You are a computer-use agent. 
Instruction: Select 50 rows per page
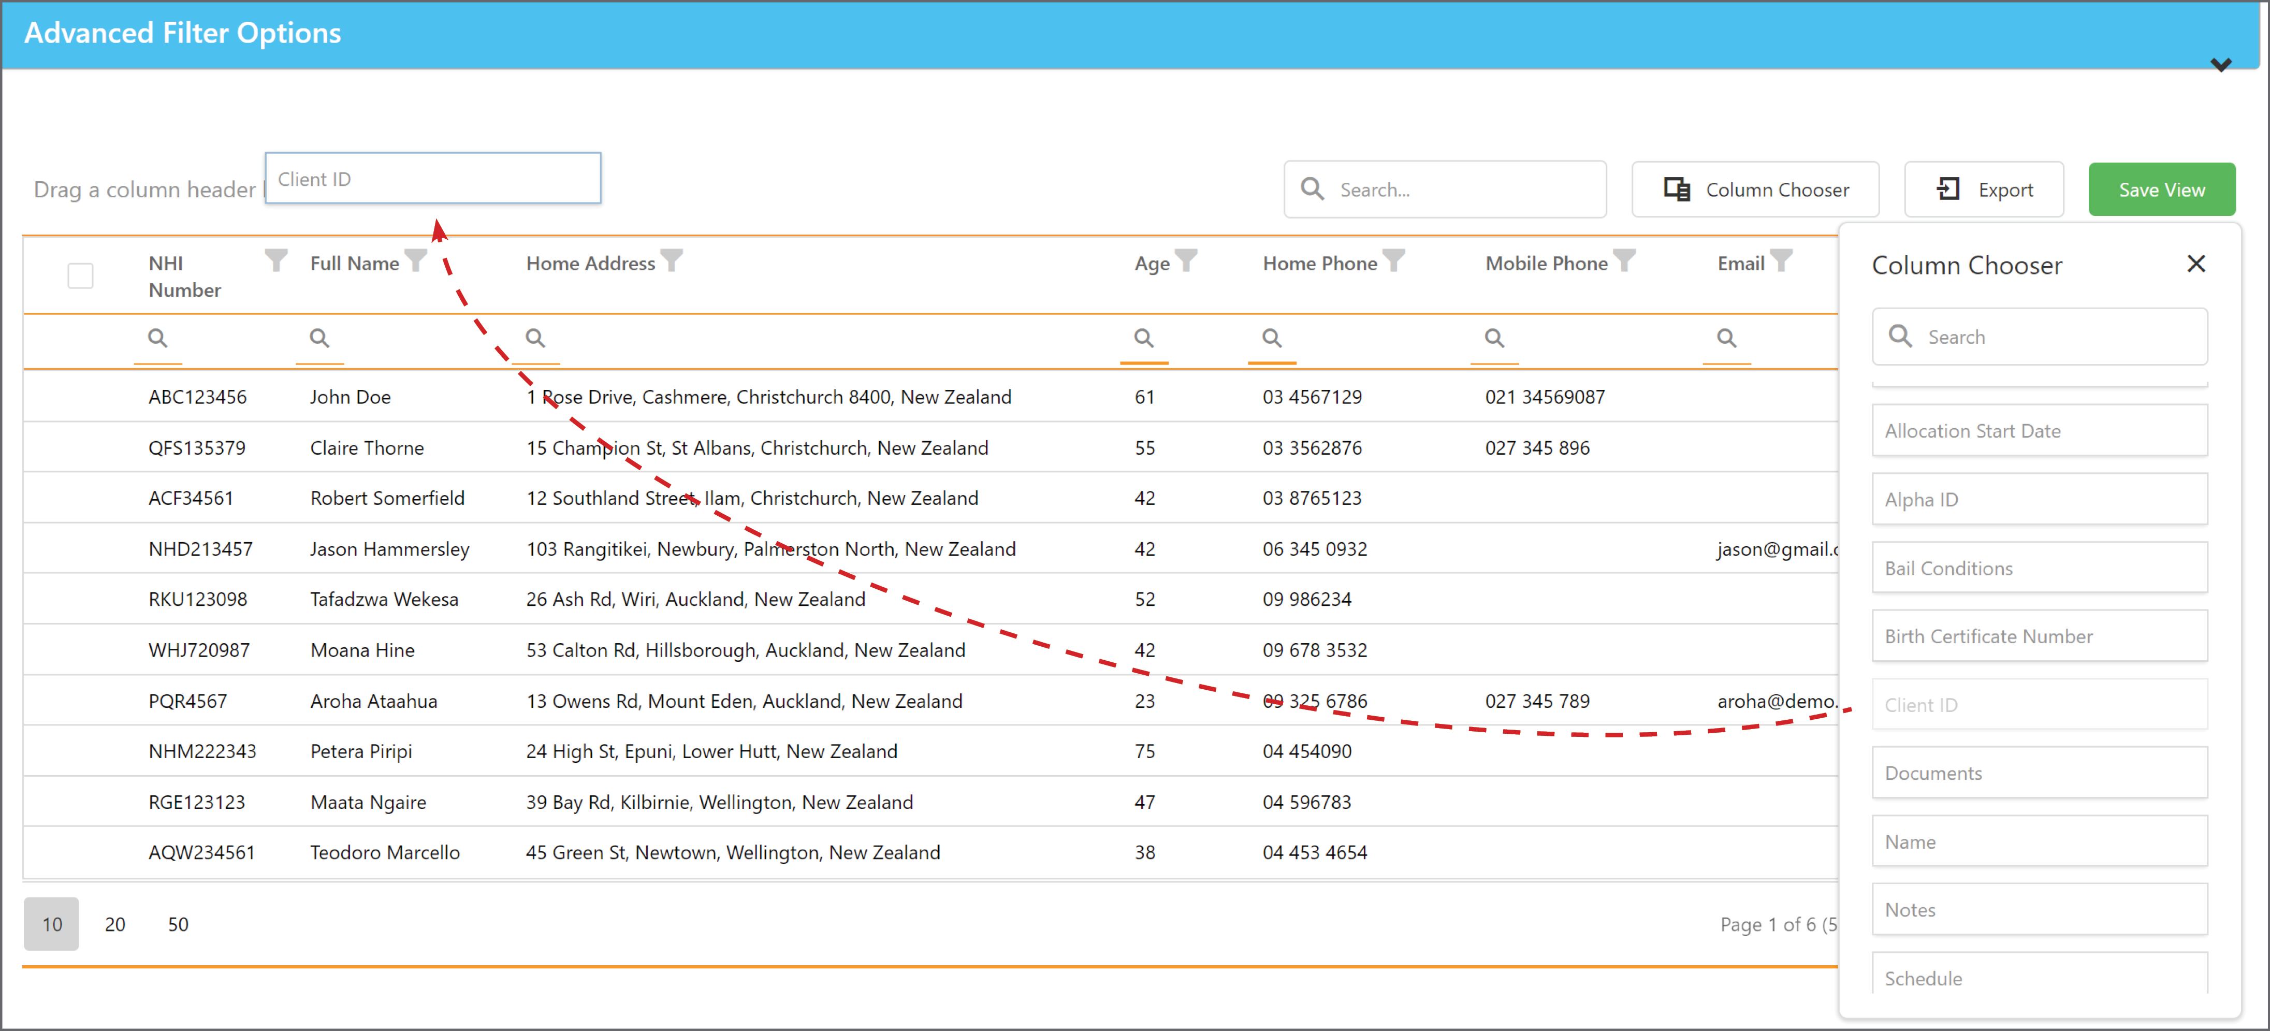point(178,923)
